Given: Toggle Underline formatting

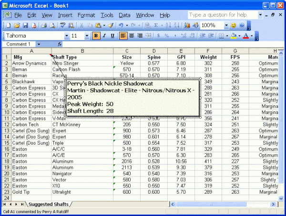Looking at the screenshot, I should pos(112,36).
